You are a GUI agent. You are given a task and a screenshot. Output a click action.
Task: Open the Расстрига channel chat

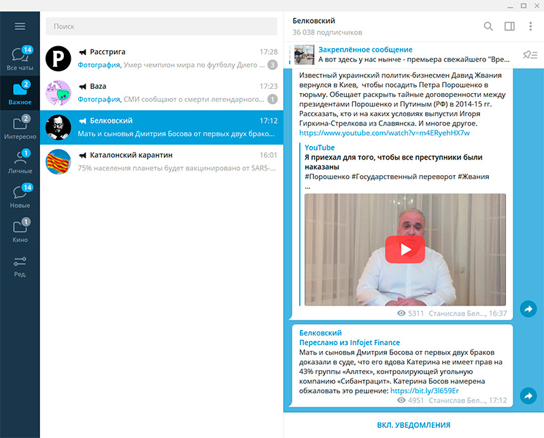click(x=161, y=58)
